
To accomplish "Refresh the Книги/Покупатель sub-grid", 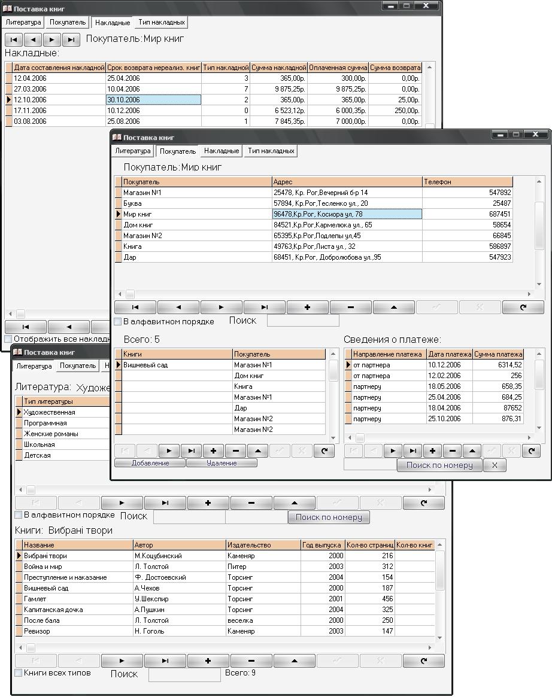I will click(x=324, y=451).
